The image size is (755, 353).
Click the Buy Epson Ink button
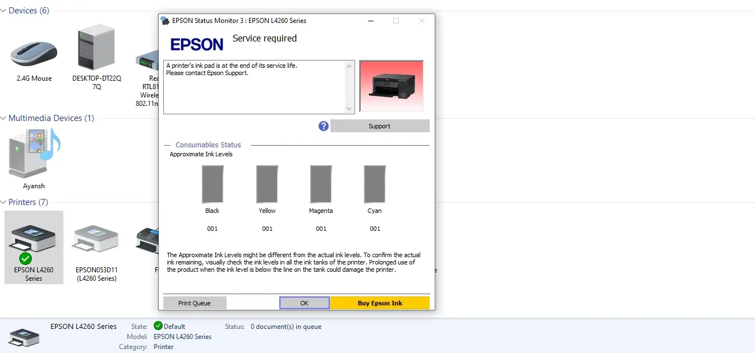380,303
